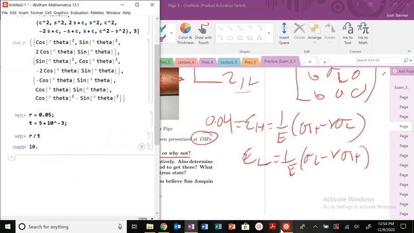The image size is (414, 233).
Task: Click the Task View button on taskbar
Action: click(135, 227)
